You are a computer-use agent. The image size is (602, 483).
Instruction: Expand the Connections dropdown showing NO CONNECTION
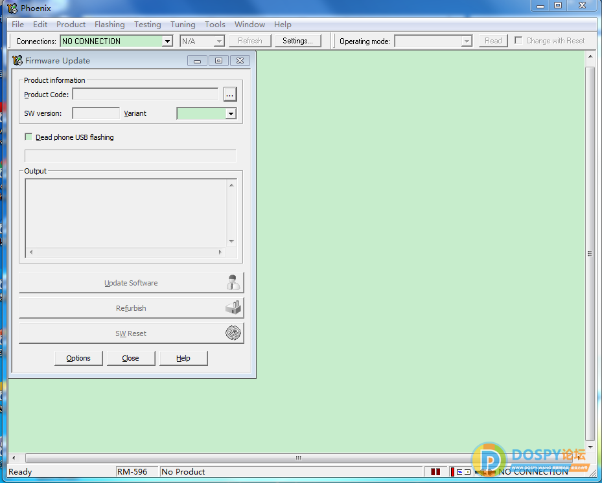[x=167, y=41]
